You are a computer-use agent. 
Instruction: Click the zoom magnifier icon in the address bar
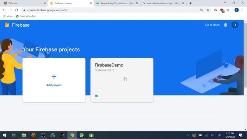(x=201, y=10)
